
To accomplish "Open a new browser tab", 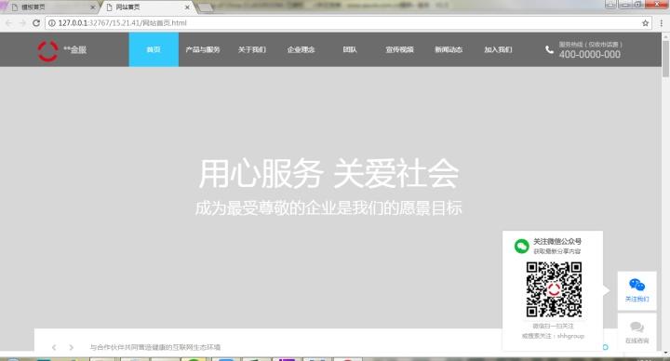I will pyautogui.click(x=206, y=7).
